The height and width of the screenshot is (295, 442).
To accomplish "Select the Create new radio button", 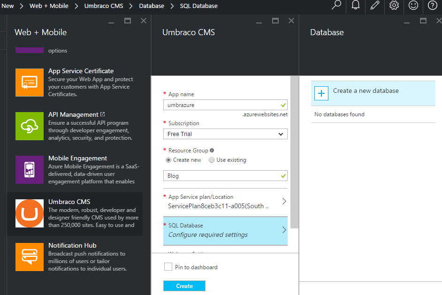I will [168, 160].
